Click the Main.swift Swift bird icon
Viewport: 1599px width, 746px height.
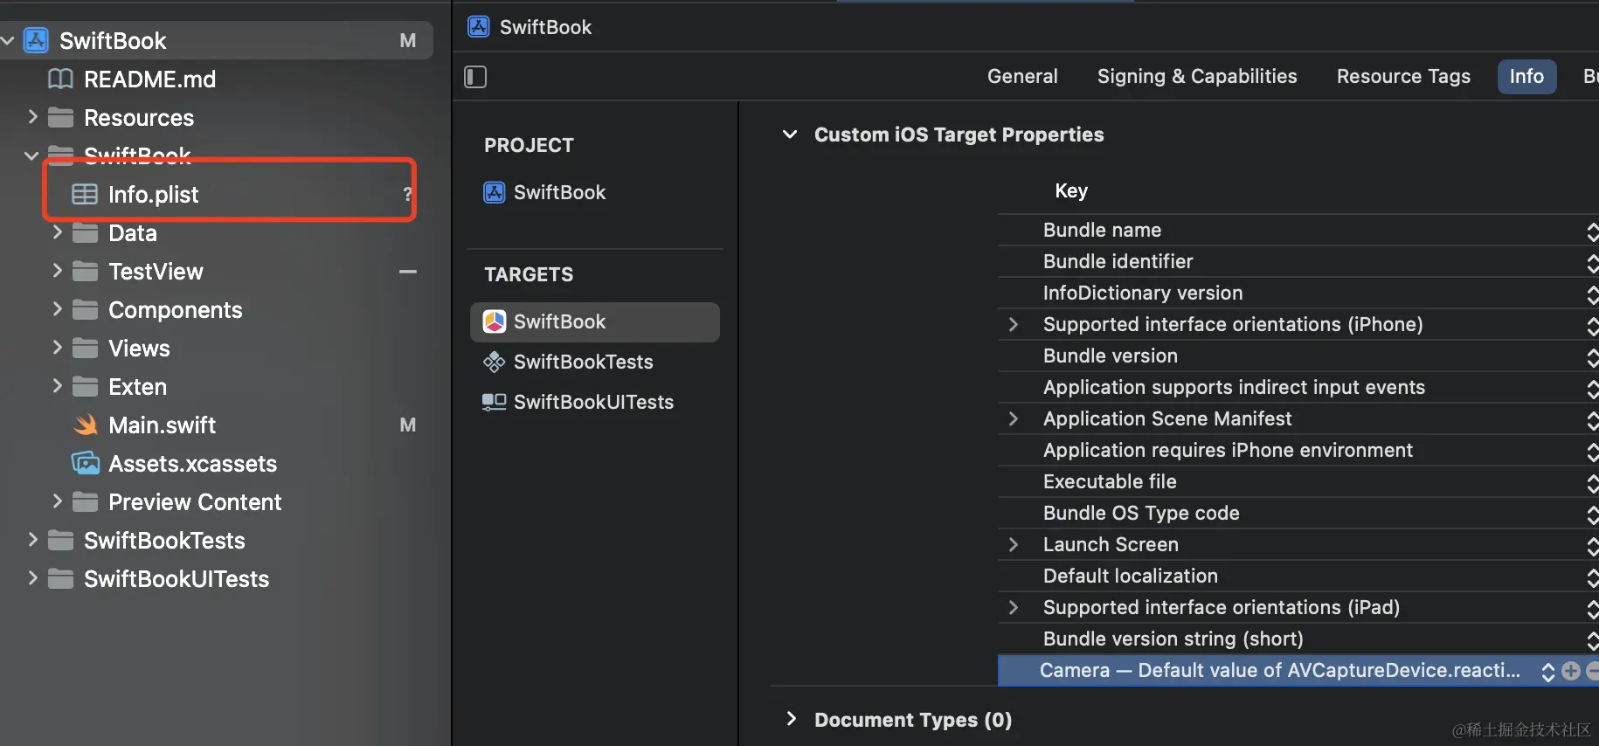point(85,425)
